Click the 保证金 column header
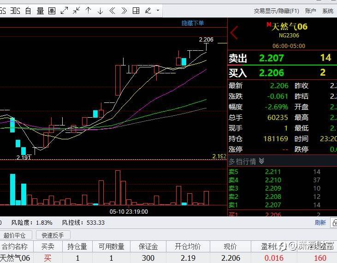Screen dimensions: 337x263 [148, 246]
